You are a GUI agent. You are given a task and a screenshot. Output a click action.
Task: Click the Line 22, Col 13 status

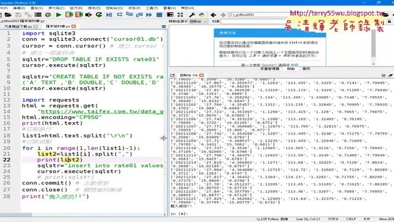[308, 219]
